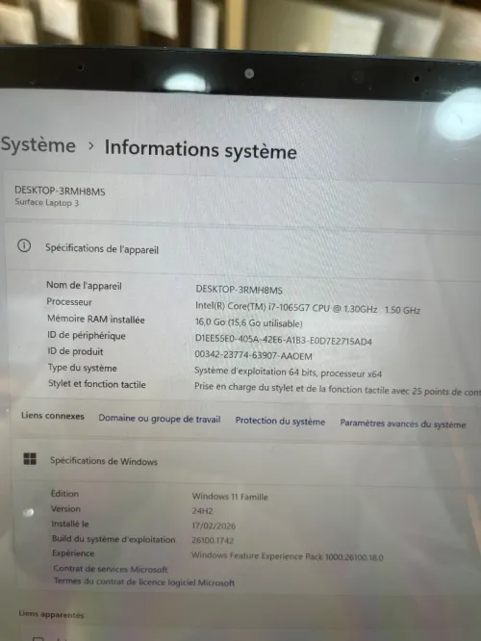Collapse the Spécifications de Windows section
481x641 pixels.
pyautogui.click(x=246, y=461)
